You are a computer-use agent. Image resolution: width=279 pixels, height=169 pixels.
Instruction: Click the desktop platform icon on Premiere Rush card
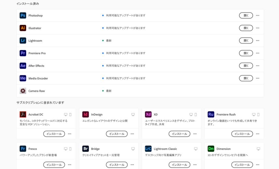pyautogui.click(x=254, y=115)
